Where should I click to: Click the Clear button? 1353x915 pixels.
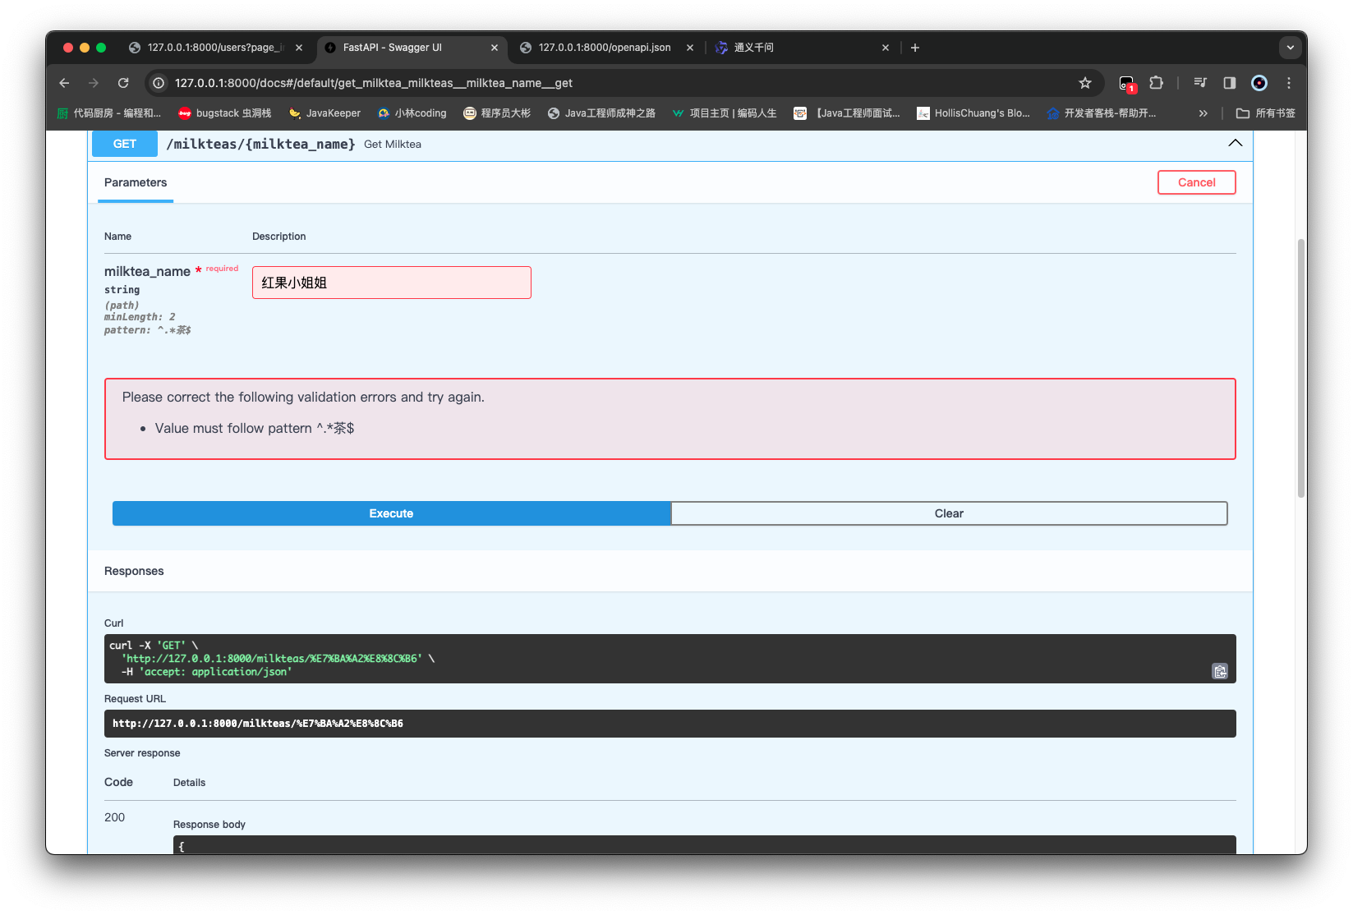click(949, 513)
